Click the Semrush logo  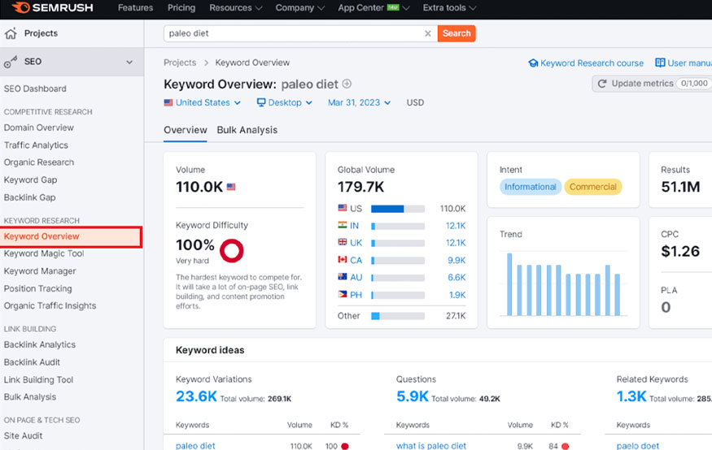pyautogui.click(x=53, y=7)
